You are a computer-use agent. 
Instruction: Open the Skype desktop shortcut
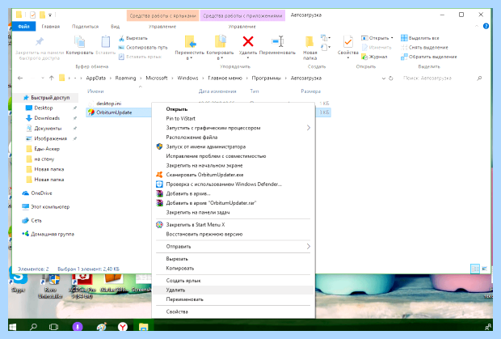[19, 282]
